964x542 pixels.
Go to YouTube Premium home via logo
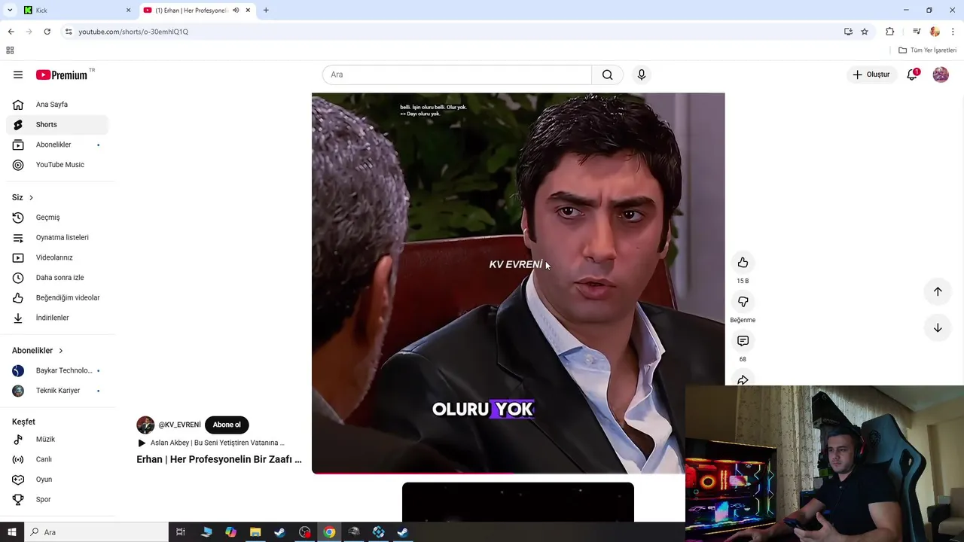pyautogui.click(x=62, y=75)
